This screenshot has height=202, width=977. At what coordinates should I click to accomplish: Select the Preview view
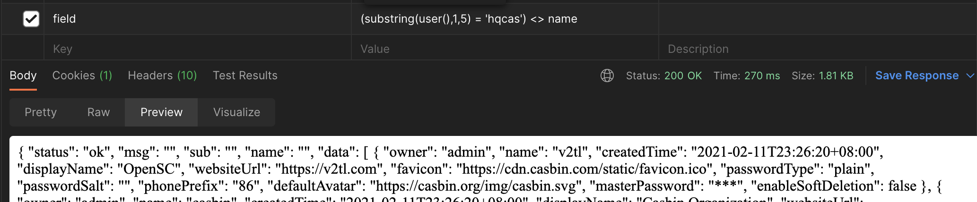click(161, 112)
